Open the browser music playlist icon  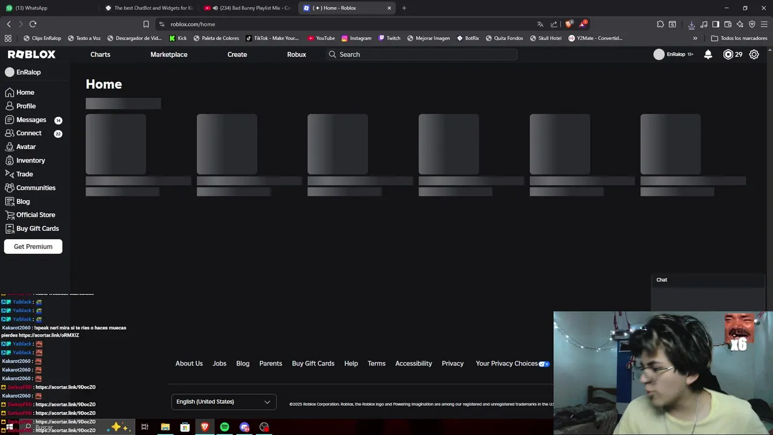(x=704, y=24)
